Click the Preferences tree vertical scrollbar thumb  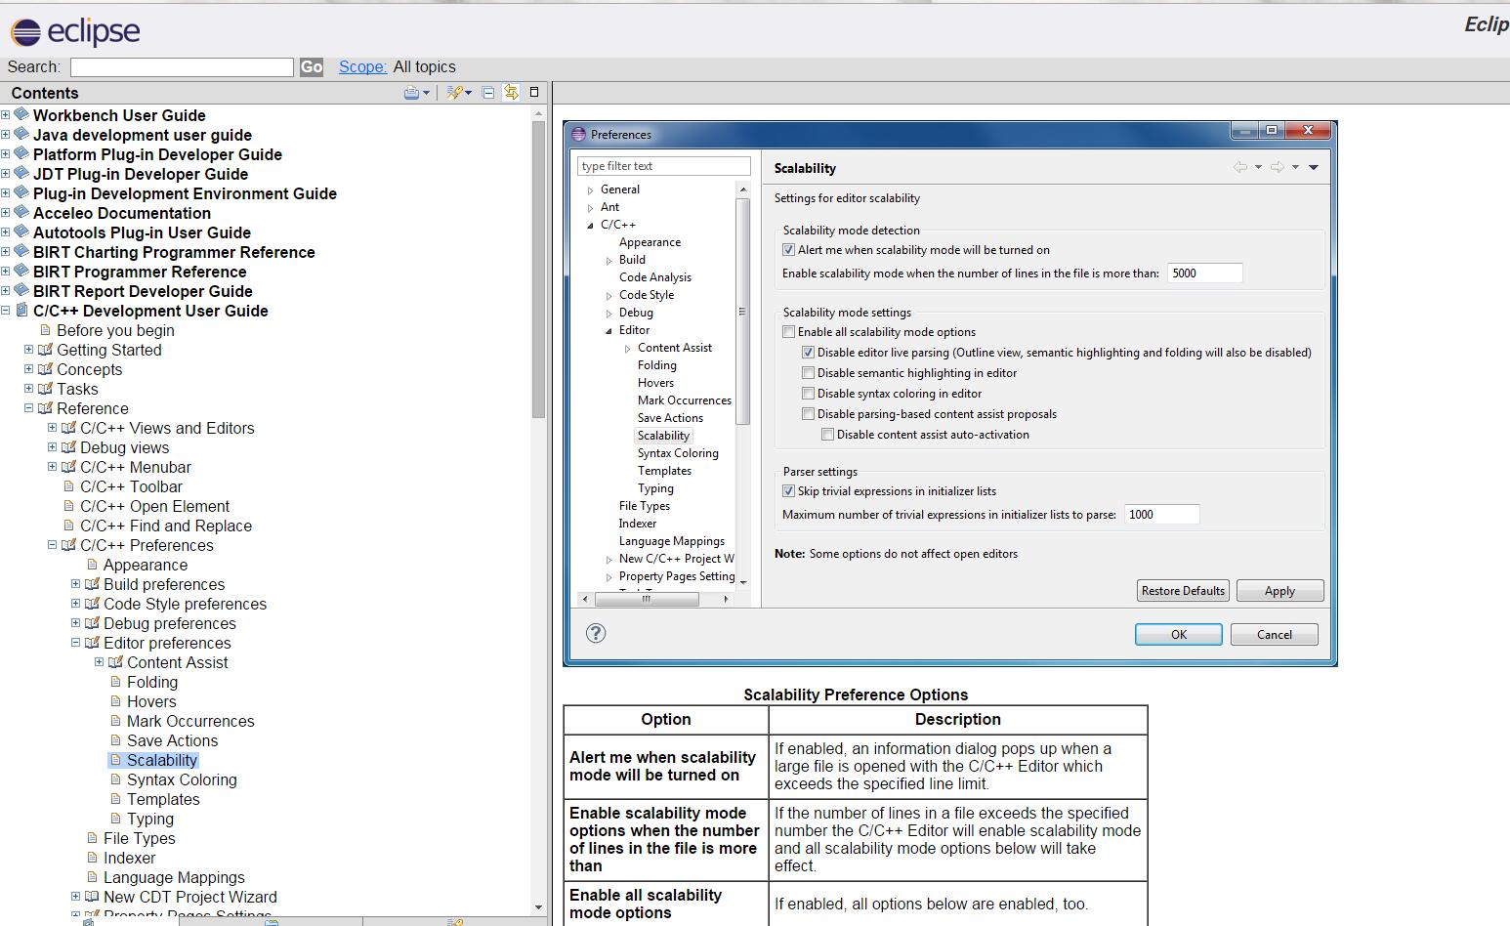point(742,312)
